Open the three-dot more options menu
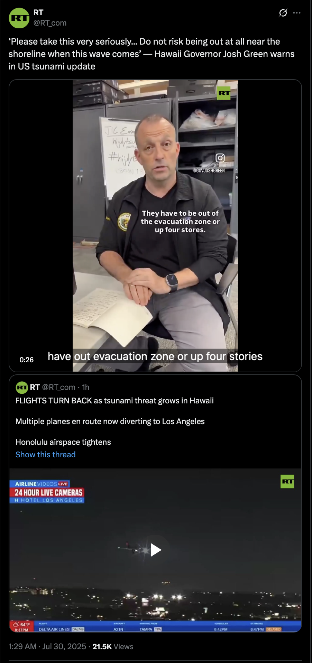 pyautogui.click(x=297, y=13)
